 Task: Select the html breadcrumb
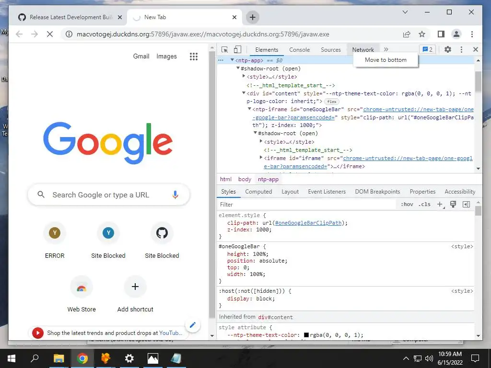pyautogui.click(x=225, y=179)
